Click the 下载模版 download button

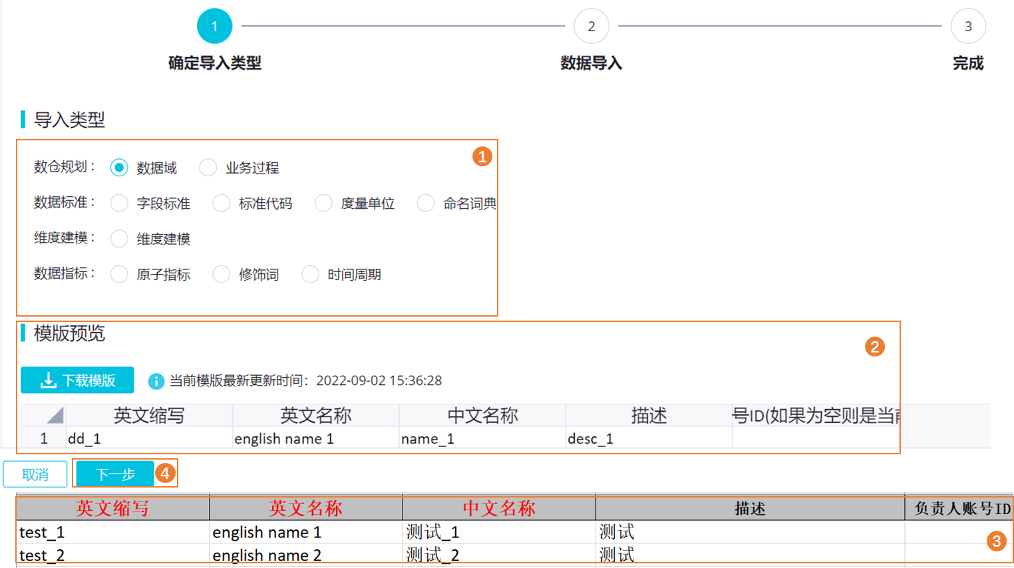(x=77, y=380)
